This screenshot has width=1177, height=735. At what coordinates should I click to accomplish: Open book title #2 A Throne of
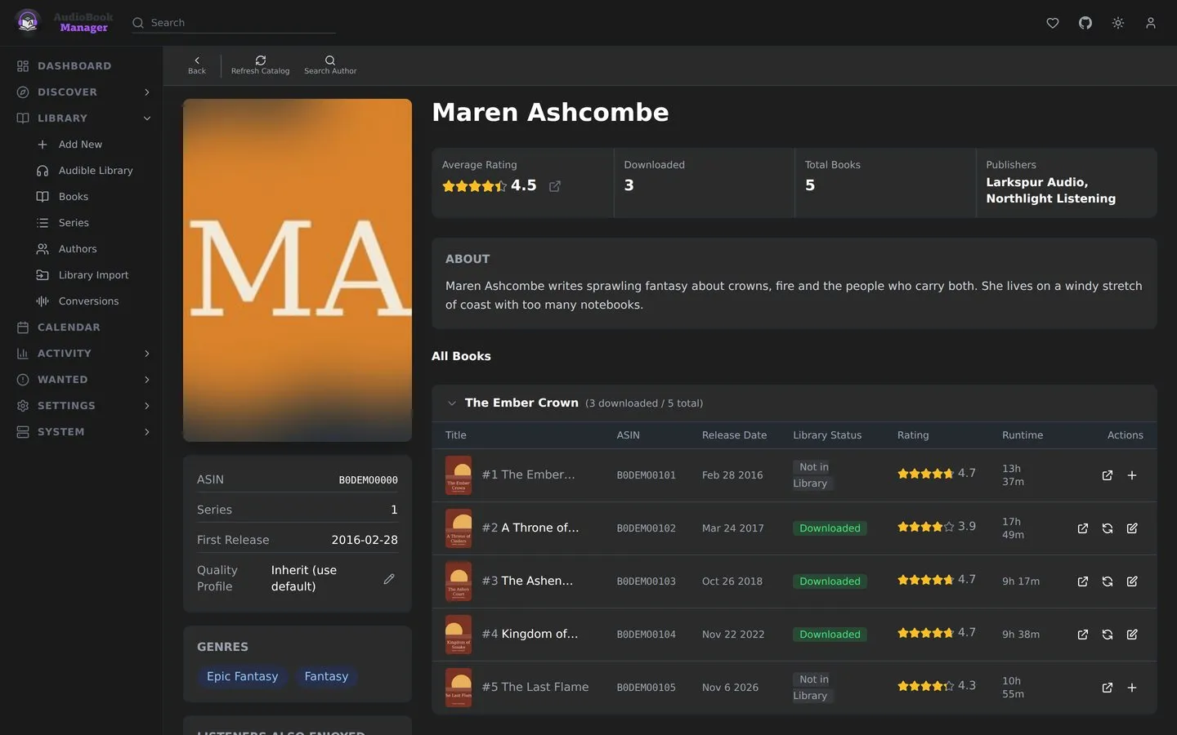530,528
